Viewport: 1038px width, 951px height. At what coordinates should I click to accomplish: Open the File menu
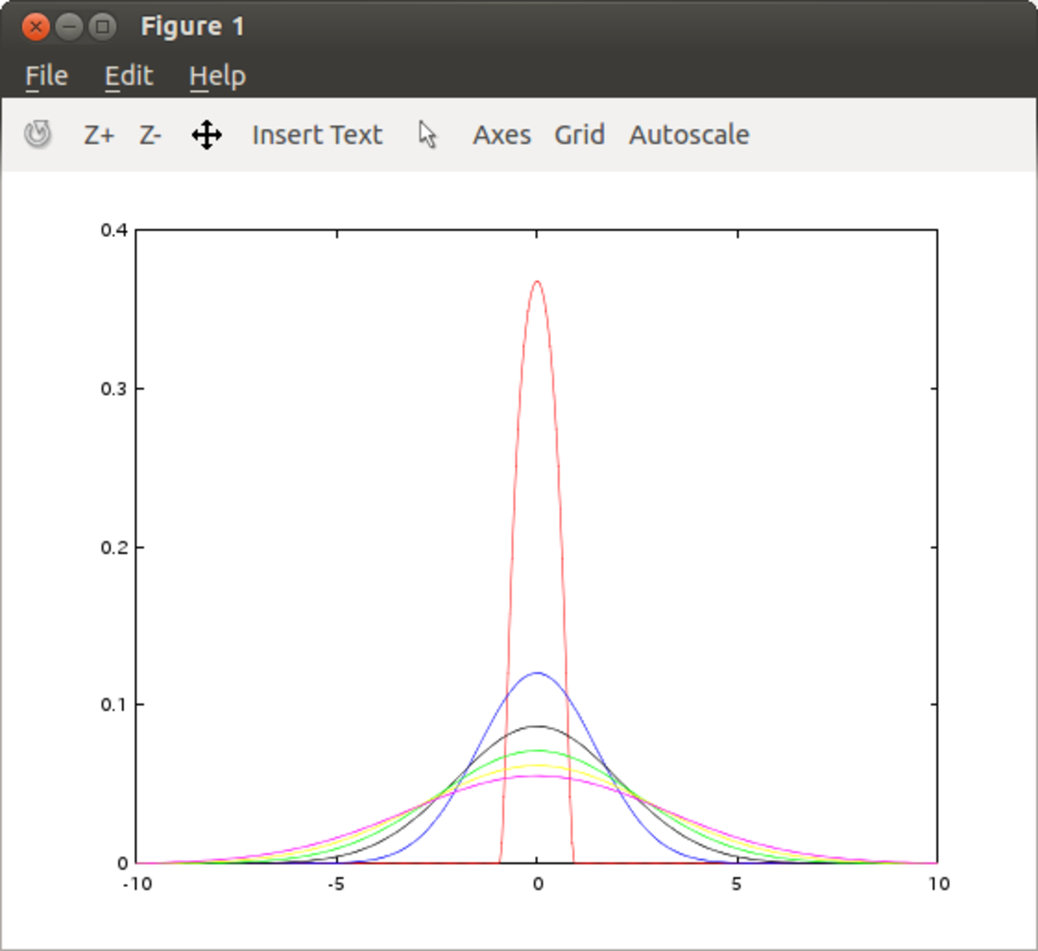tap(46, 76)
